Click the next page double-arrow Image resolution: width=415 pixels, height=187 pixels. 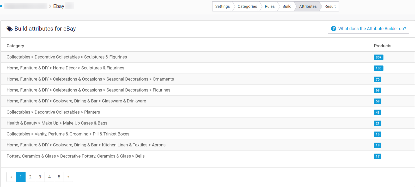[x=68, y=177]
